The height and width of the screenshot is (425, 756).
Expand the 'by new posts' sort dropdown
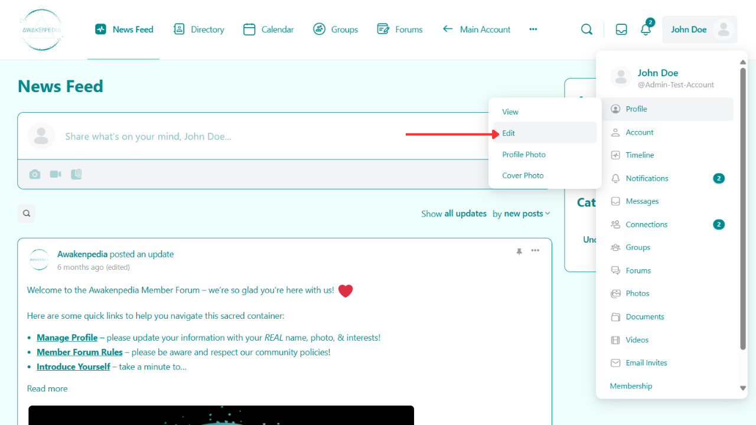(x=522, y=214)
